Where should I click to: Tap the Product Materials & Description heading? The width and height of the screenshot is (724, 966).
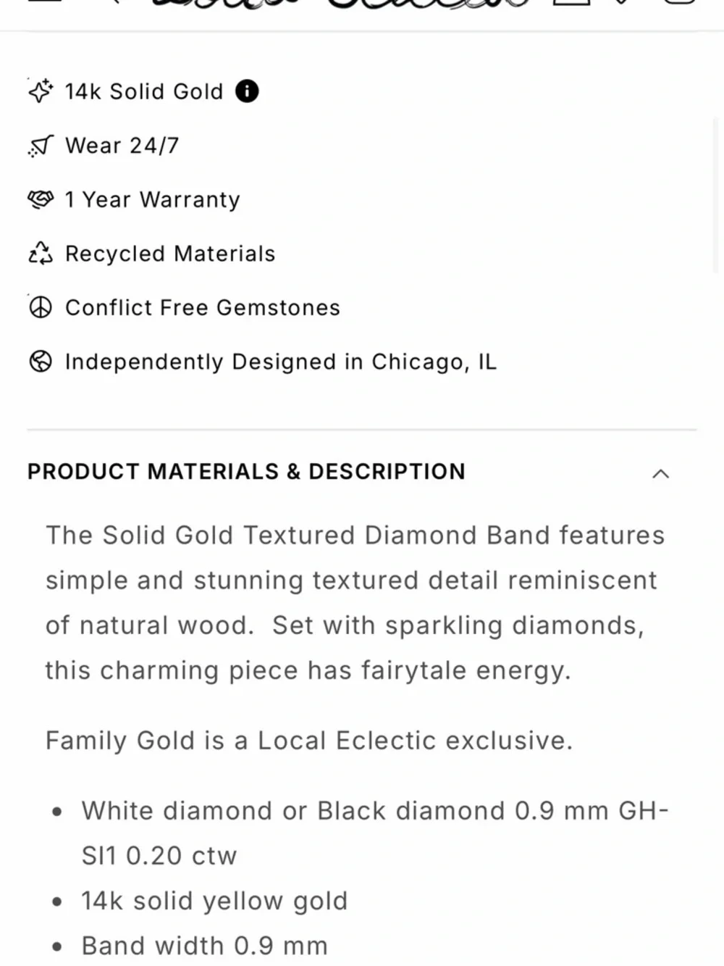point(246,472)
